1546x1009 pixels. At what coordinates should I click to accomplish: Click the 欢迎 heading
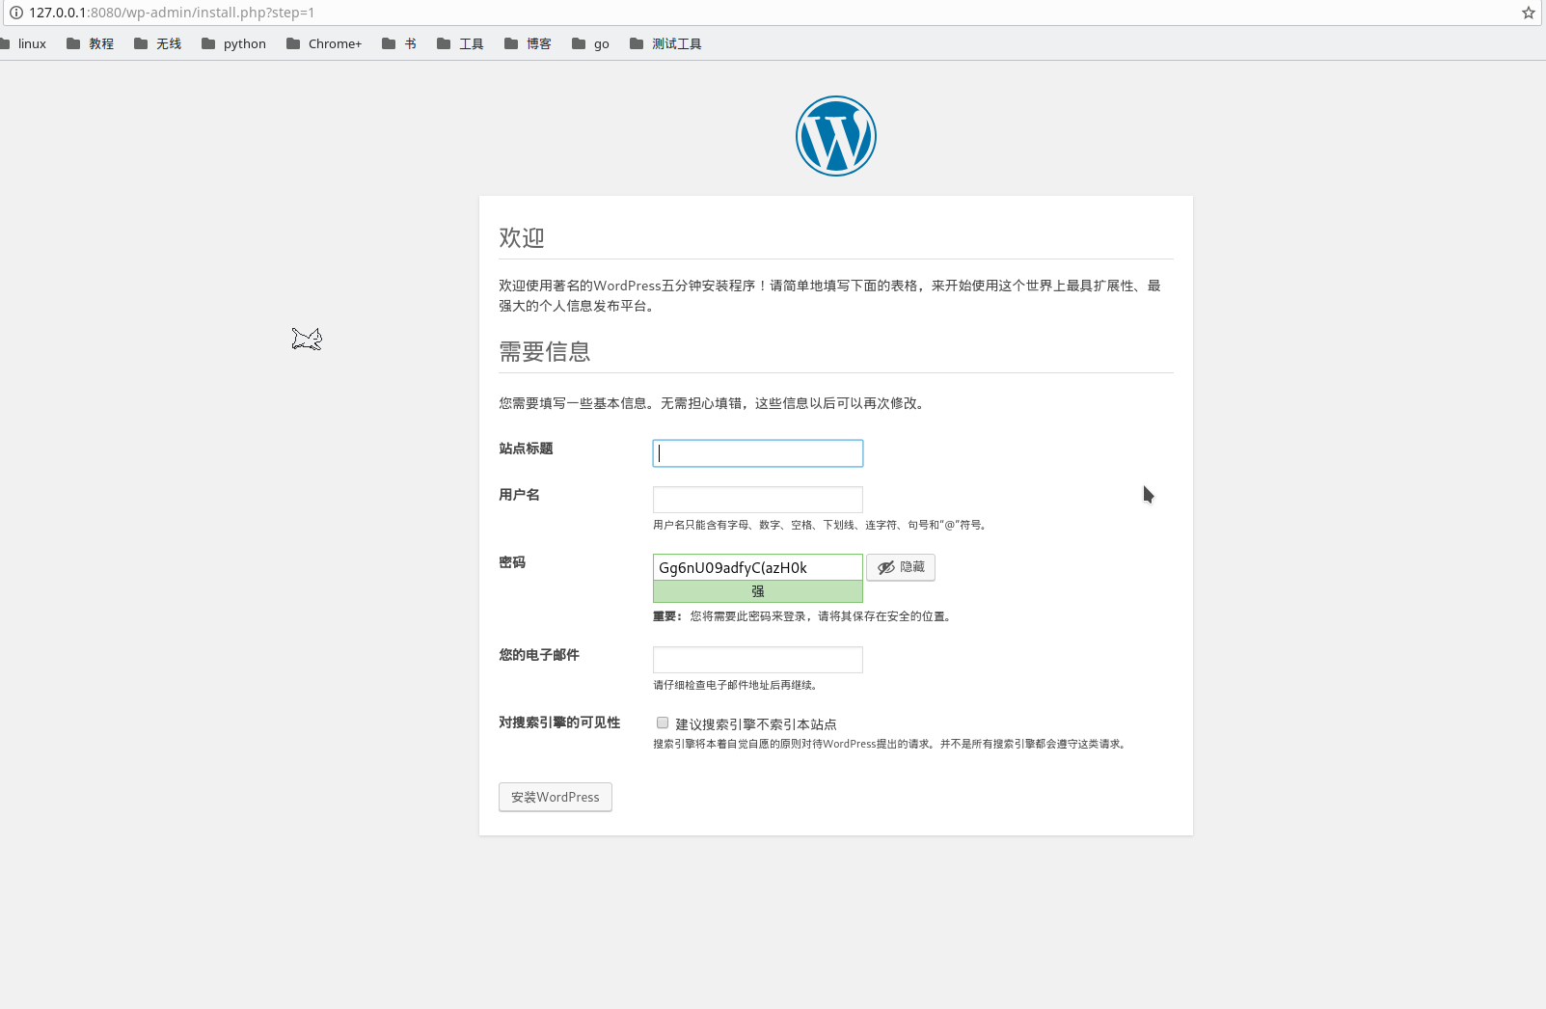tap(522, 237)
